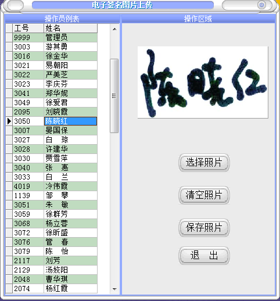Click 清空照片 button
The image size is (280, 301).
tap(204, 195)
